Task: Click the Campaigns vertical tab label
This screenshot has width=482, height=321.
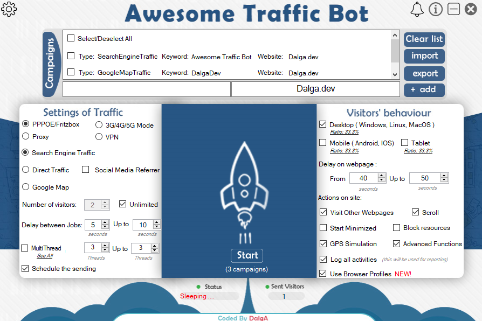Action: tap(51, 64)
